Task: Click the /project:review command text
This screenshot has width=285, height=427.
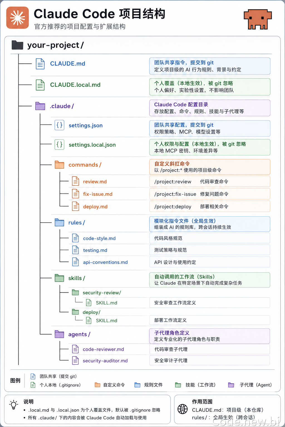Action: 173,182
